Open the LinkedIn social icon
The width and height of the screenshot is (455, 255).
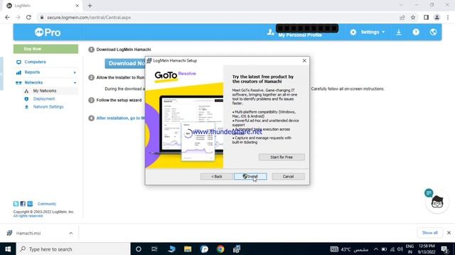(30, 204)
